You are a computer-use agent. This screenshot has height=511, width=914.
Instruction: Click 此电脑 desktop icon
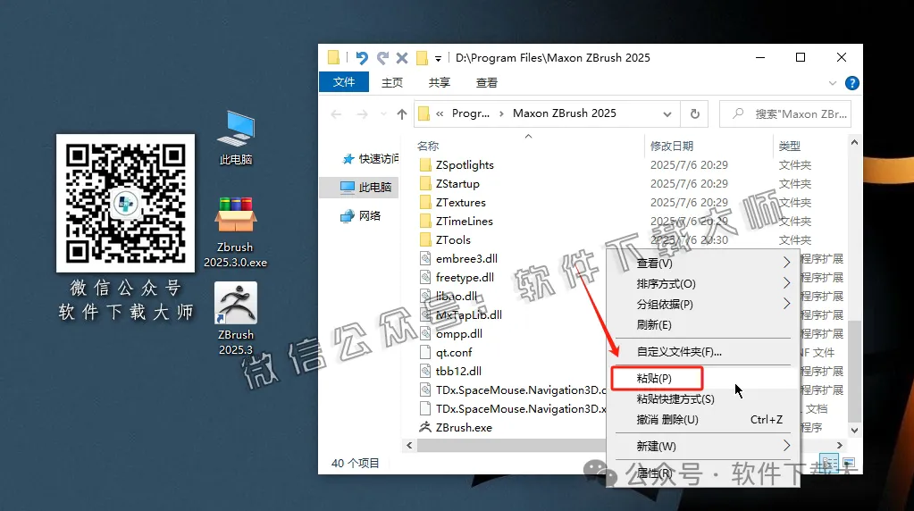coord(236,138)
